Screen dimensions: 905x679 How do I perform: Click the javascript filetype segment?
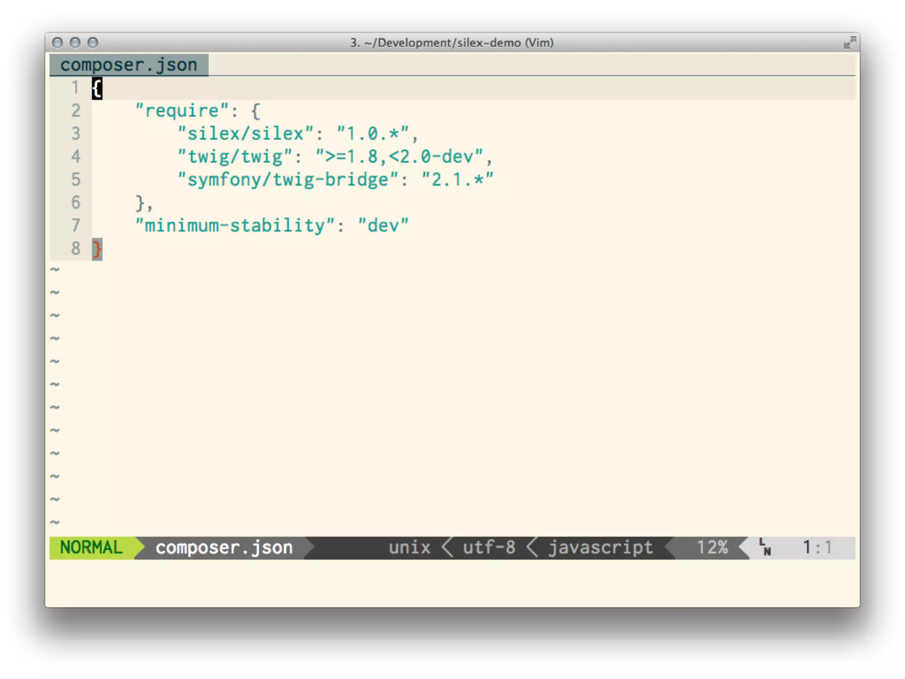[x=601, y=547]
